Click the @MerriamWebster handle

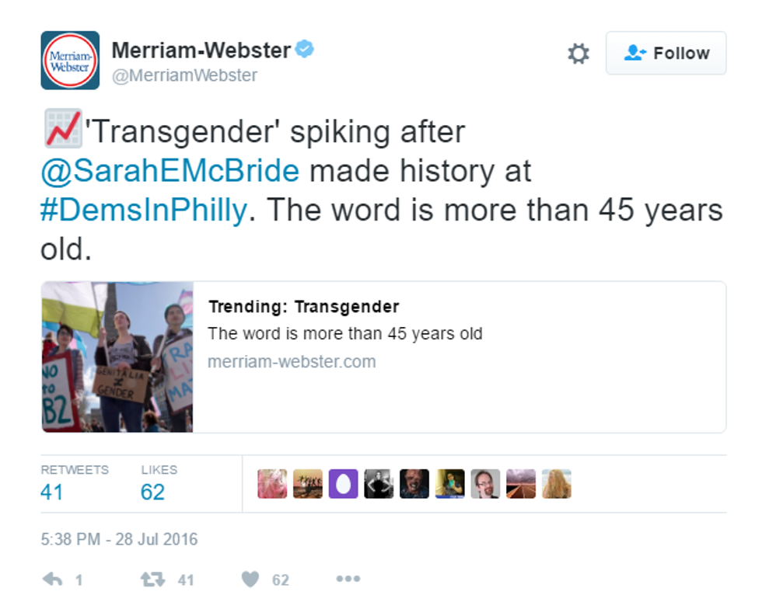184,75
